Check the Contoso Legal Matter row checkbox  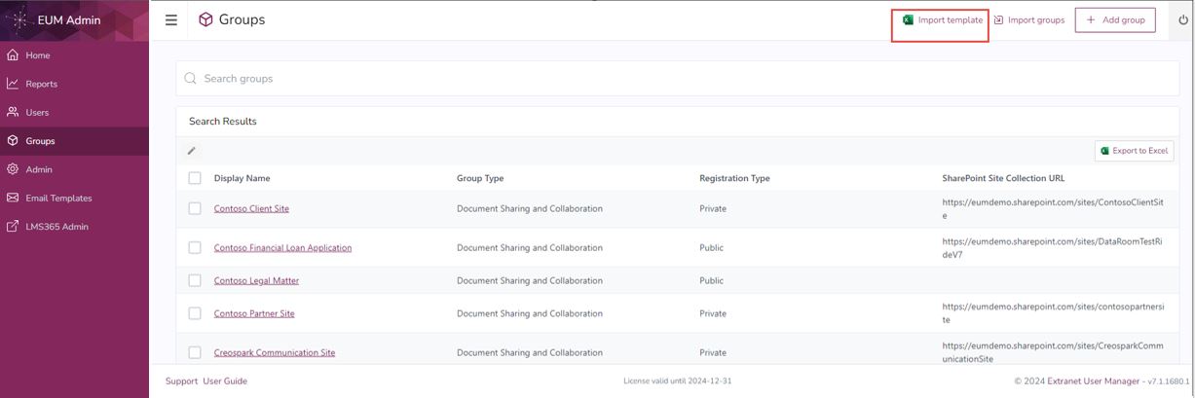(x=195, y=280)
